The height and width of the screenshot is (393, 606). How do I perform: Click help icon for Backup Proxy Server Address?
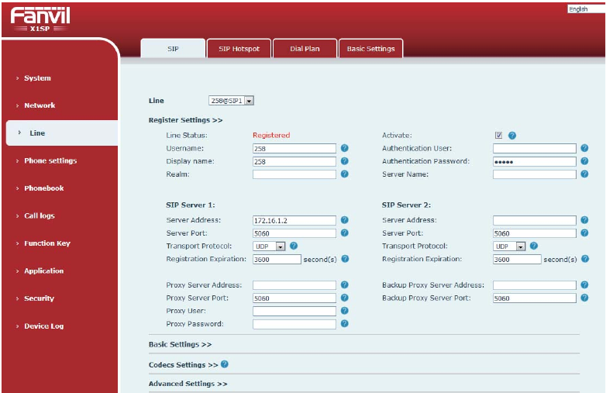point(584,284)
